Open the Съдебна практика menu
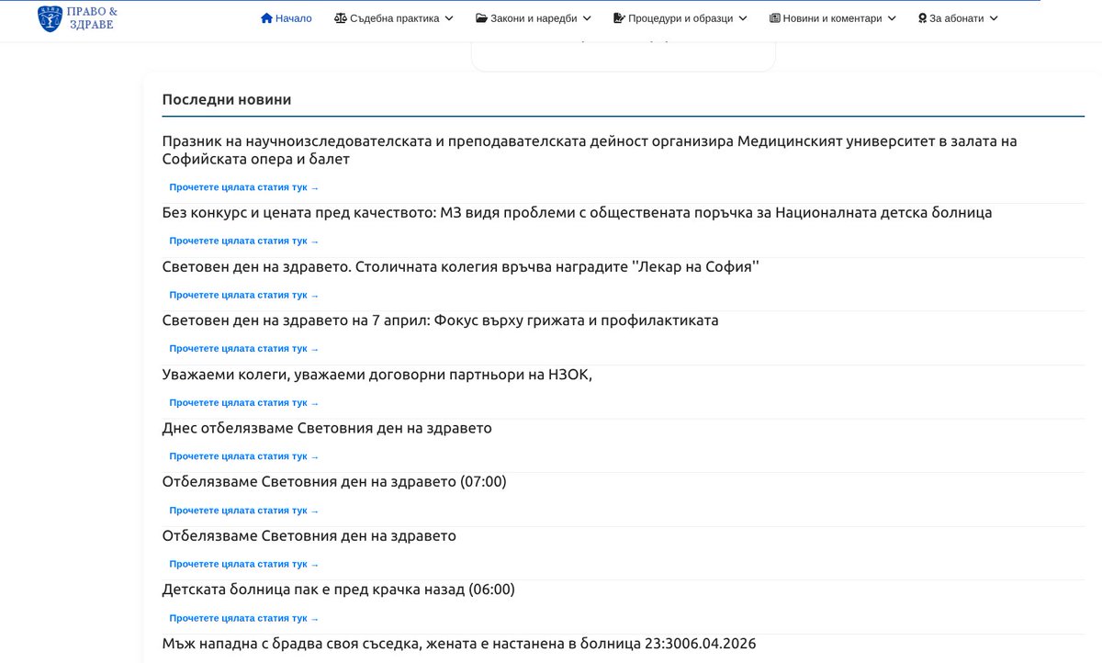This screenshot has width=1102, height=663. click(x=394, y=18)
